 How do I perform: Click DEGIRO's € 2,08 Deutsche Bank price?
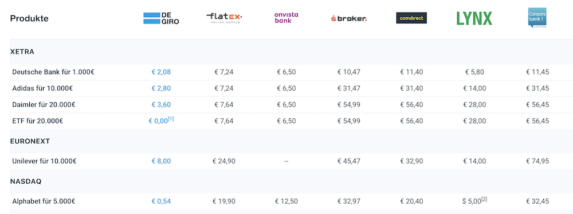161,72
